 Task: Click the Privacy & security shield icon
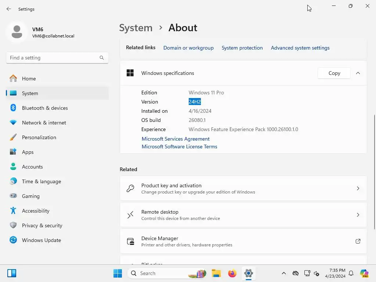point(13,225)
